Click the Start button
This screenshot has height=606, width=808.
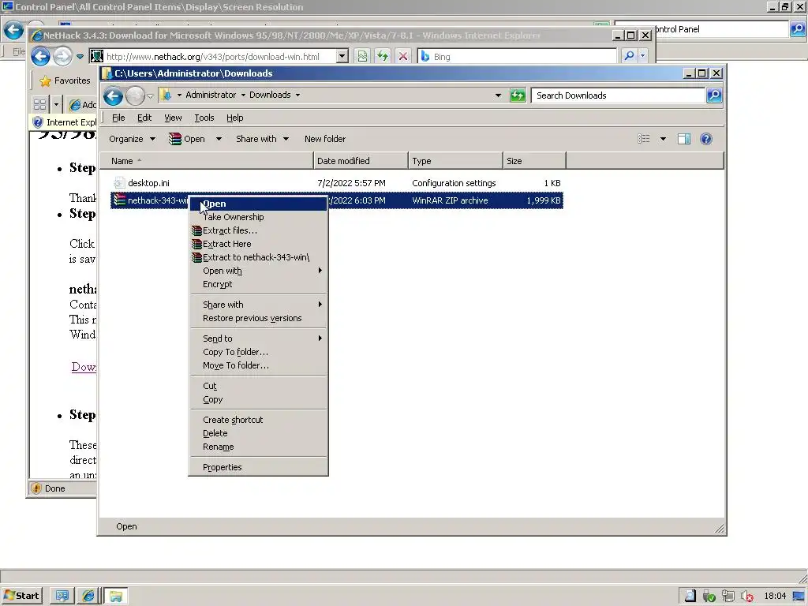click(21, 596)
